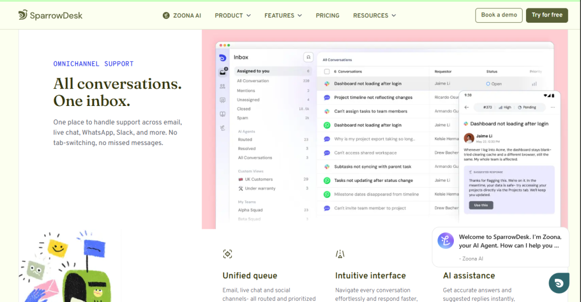
Task: Click the Try for free button
Action: [x=547, y=15]
